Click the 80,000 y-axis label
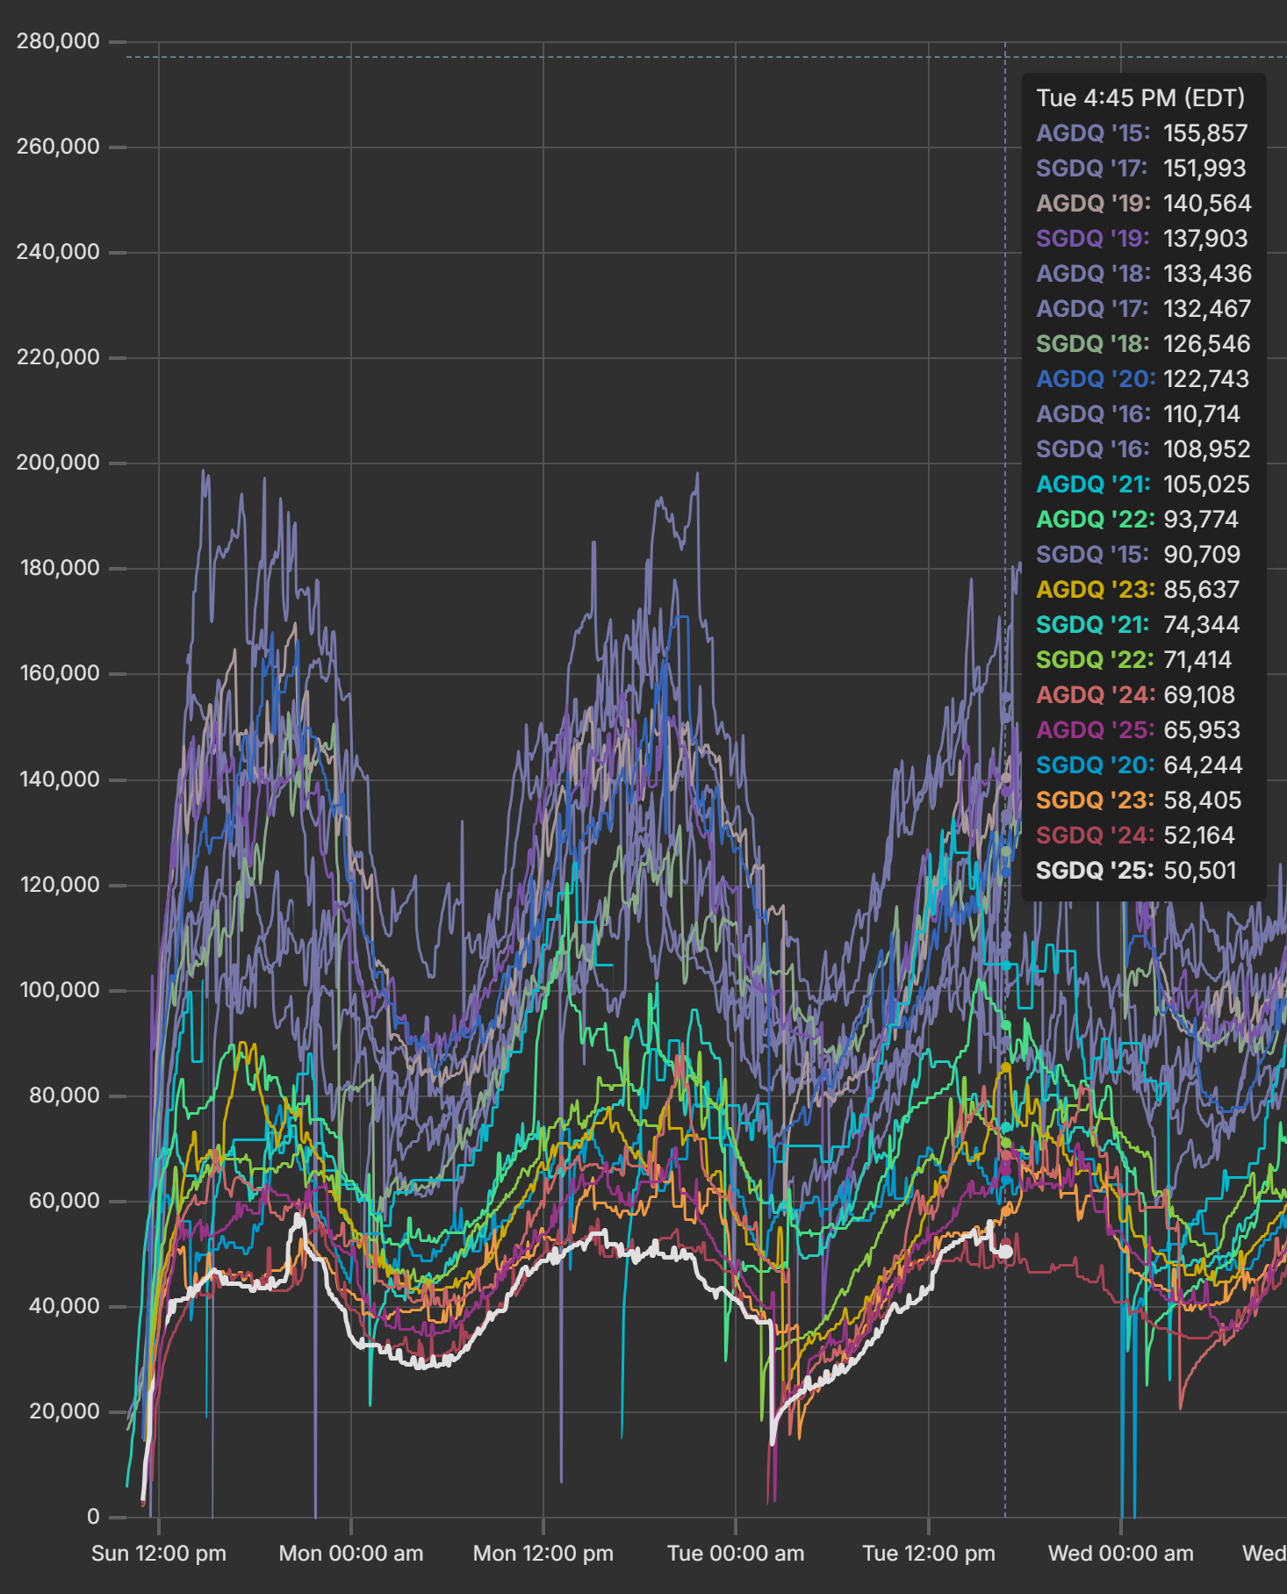The width and height of the screenshot is (1287, 1594). 64,1095
